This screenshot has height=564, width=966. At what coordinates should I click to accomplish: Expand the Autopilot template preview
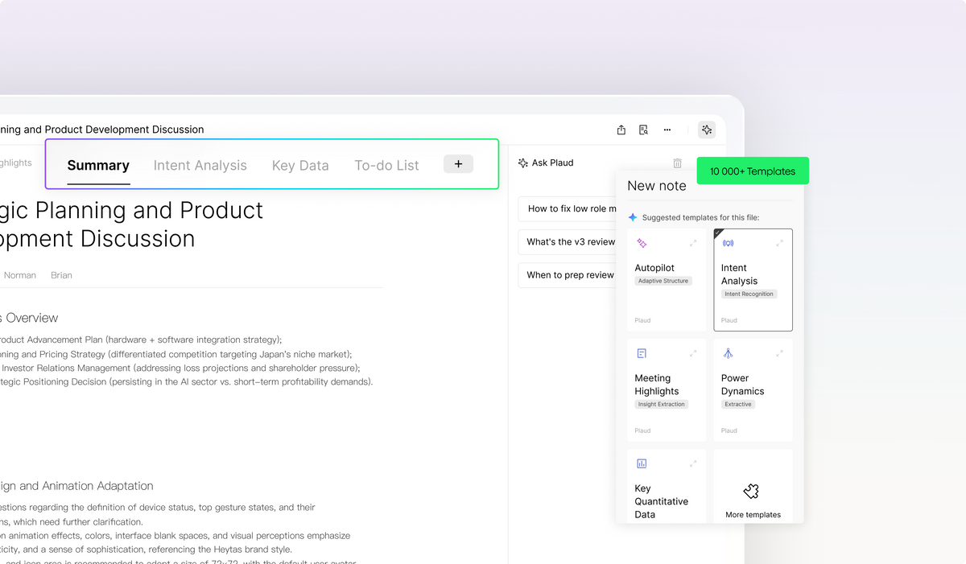(693, 243)
